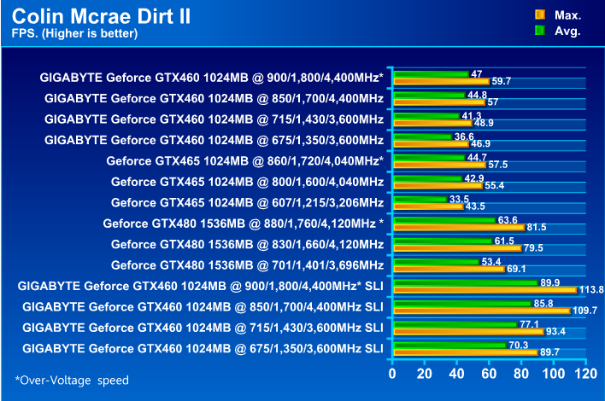Click the value '43.5' on the chart

[475, 206]
